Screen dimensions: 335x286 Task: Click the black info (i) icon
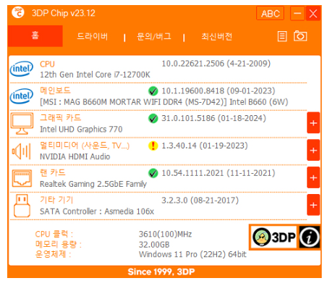coord(310,237)
